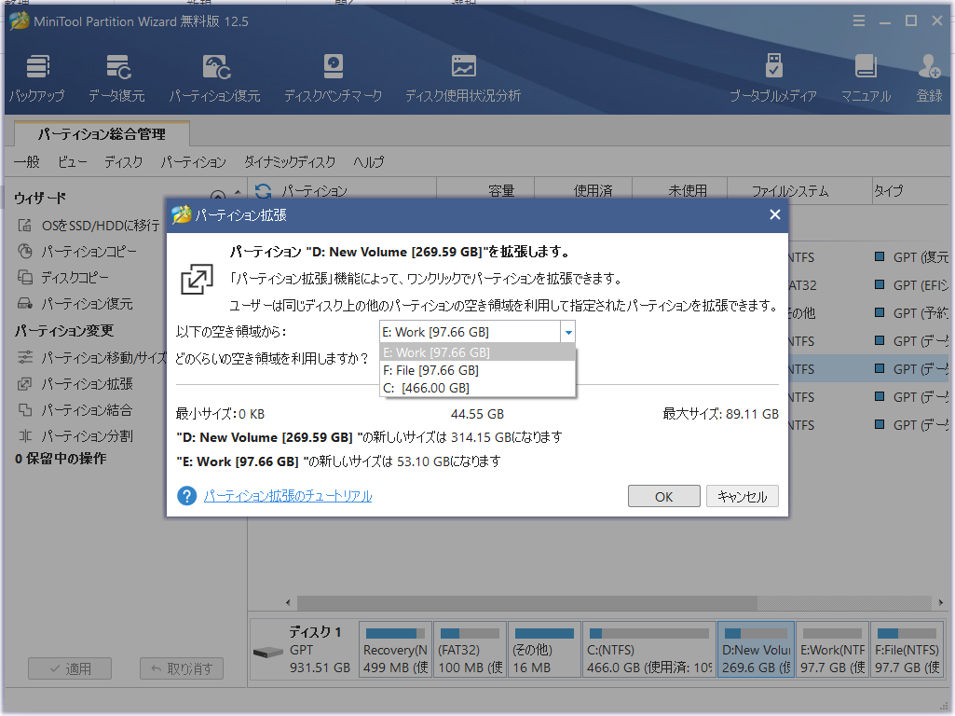
Task: Open the ダイナミックディスク menu
Action: coord(289,162)
